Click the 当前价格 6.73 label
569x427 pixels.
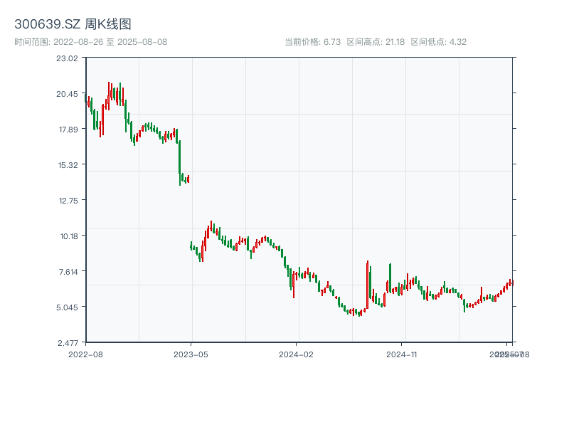click(x=313, y=42)
